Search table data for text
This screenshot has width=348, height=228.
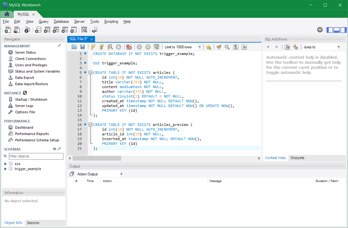(x=84, y=30)
